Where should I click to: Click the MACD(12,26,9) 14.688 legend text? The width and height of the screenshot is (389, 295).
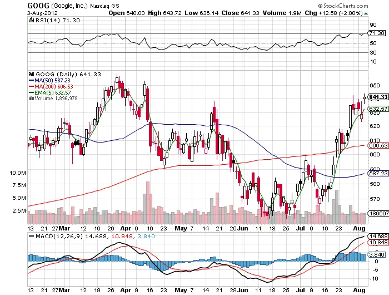click(71, 236)
